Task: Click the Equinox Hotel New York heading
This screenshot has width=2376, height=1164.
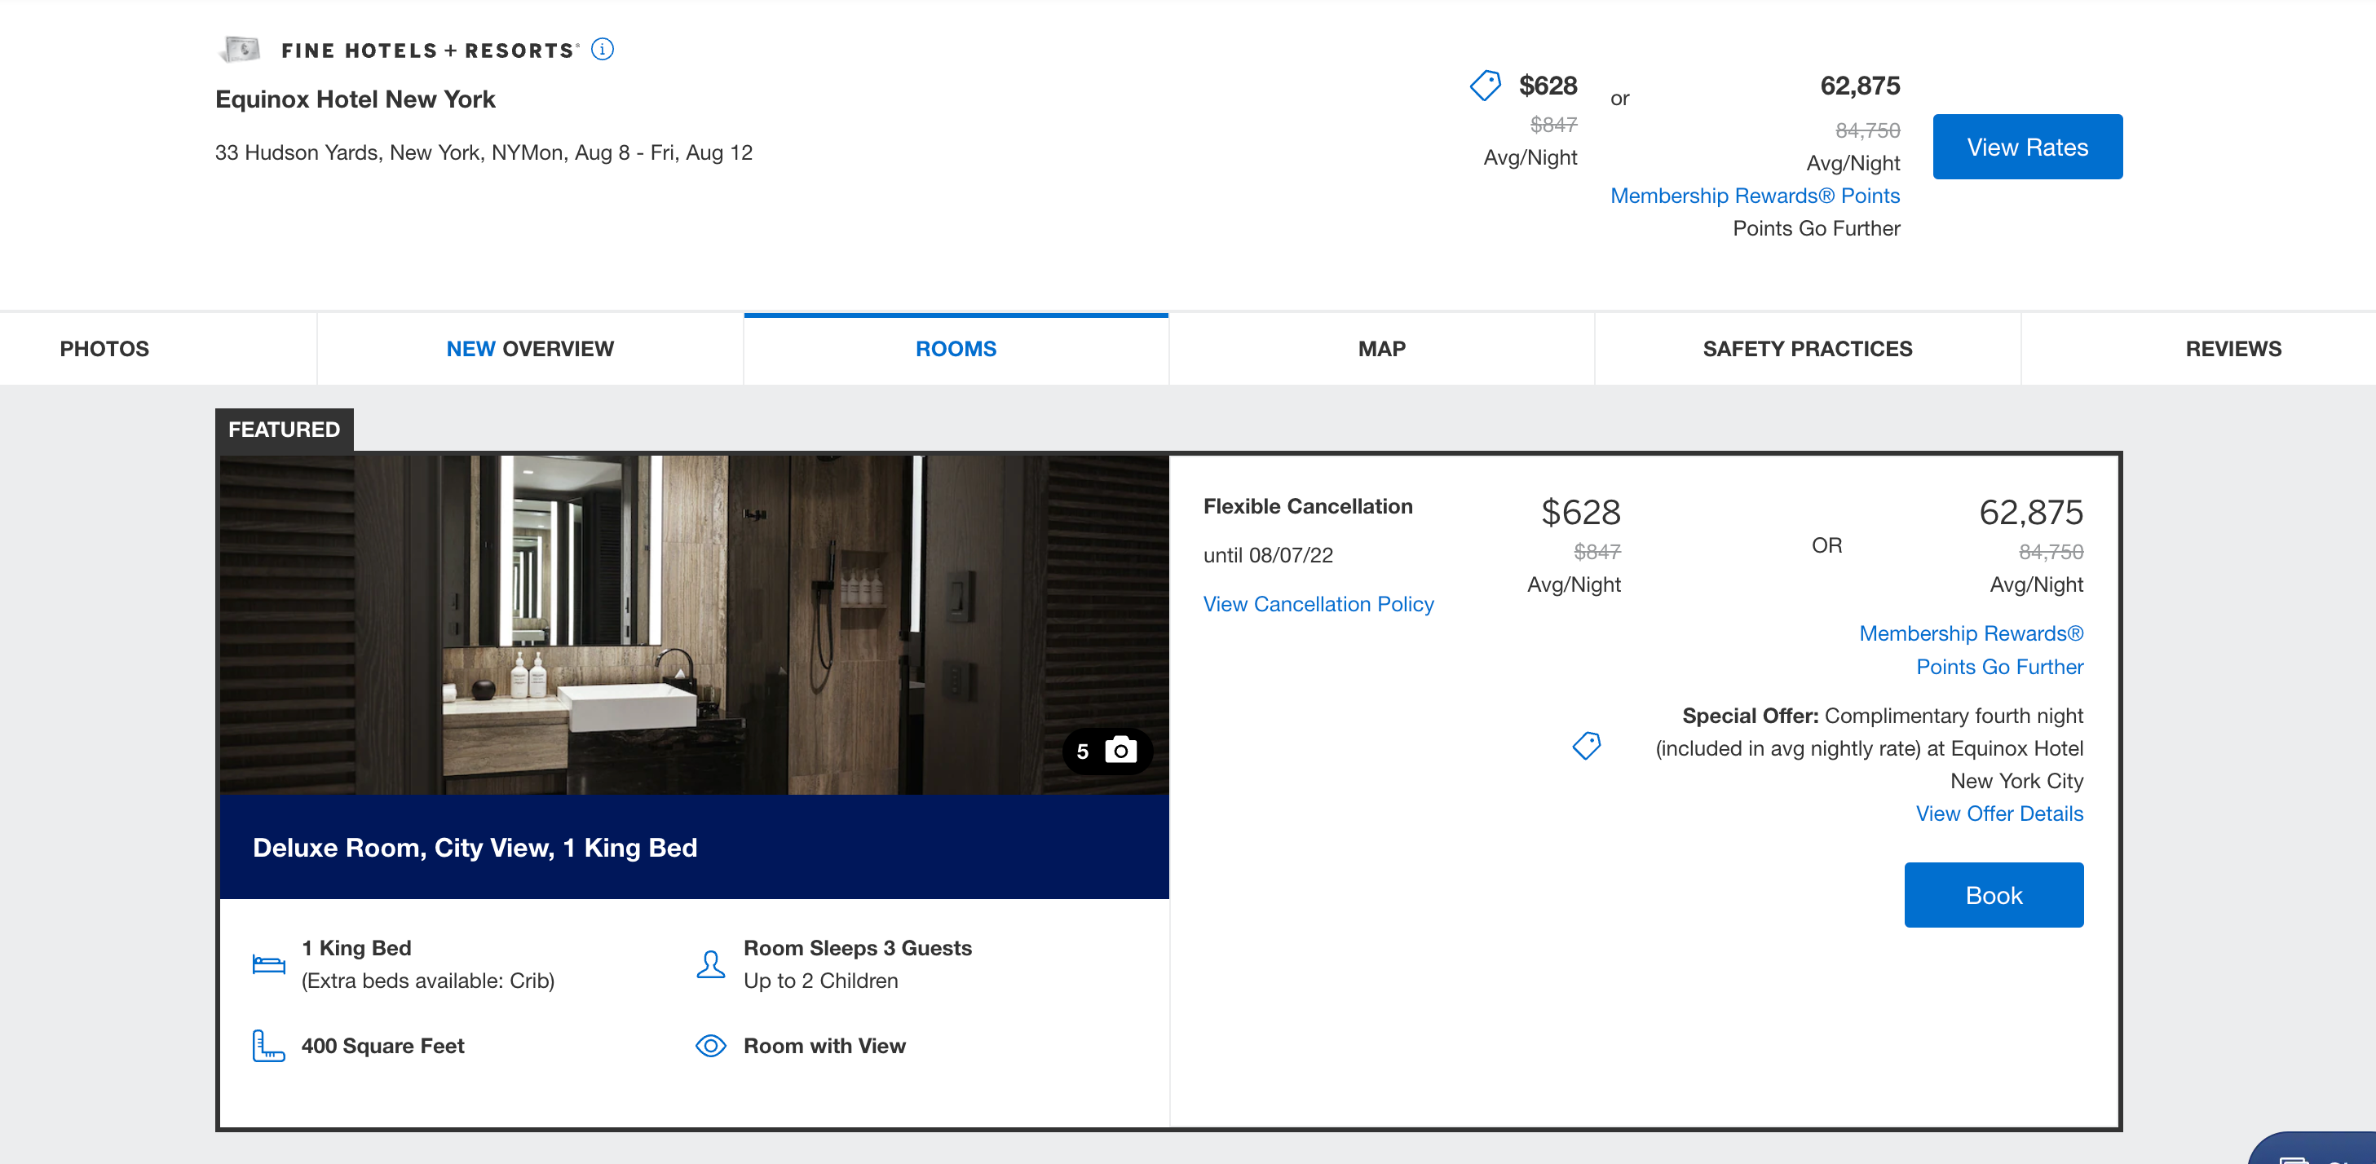Action: 356,99
